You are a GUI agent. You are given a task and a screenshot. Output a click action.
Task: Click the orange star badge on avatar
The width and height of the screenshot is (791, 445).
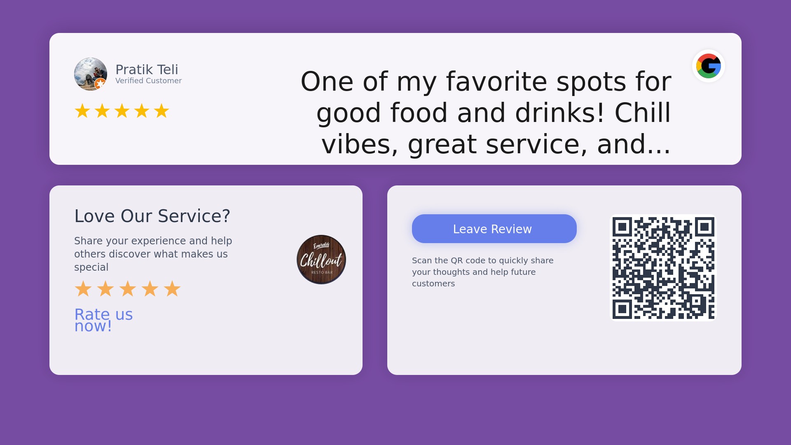100,84
